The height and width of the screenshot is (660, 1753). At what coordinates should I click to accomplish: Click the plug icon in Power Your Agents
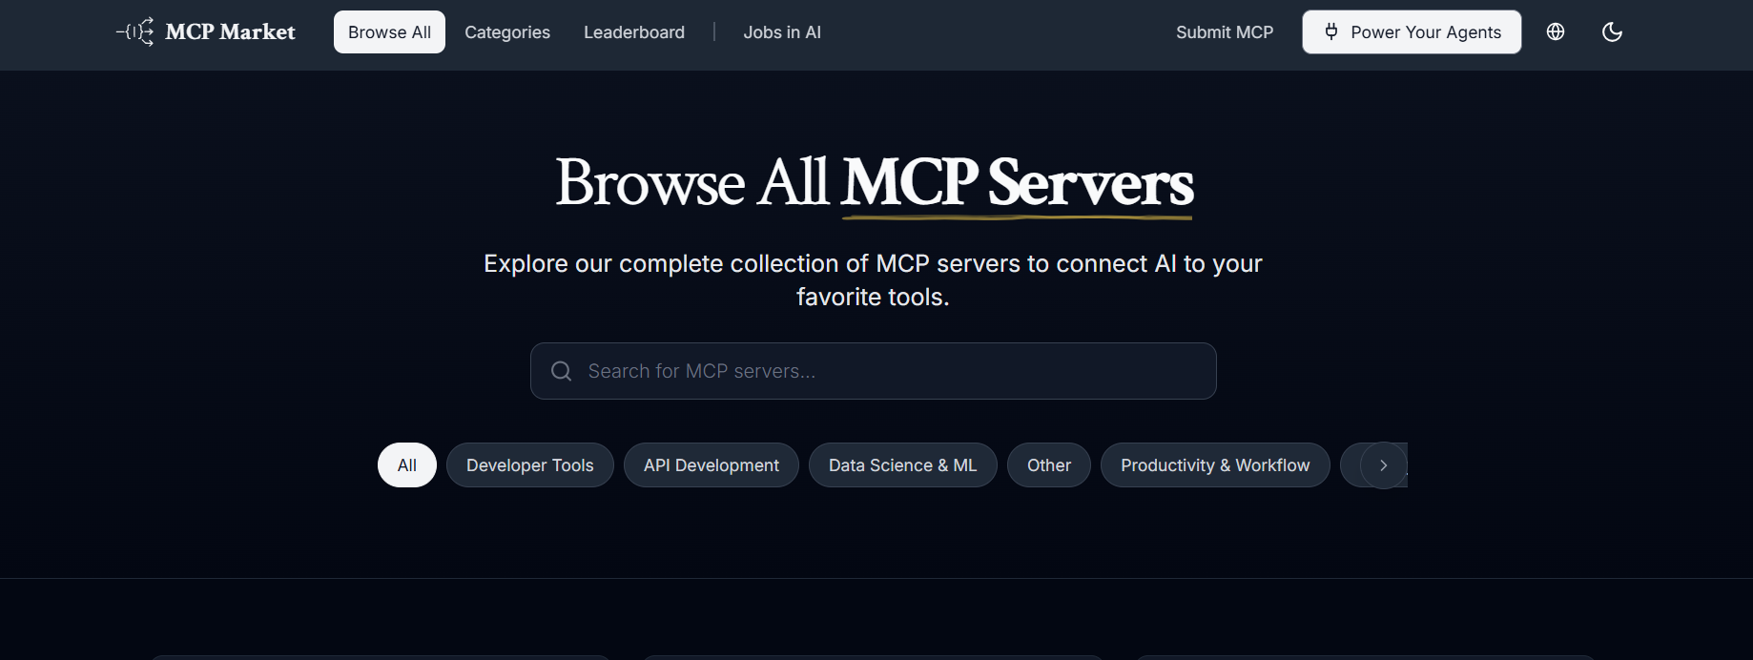(1331, 32)
